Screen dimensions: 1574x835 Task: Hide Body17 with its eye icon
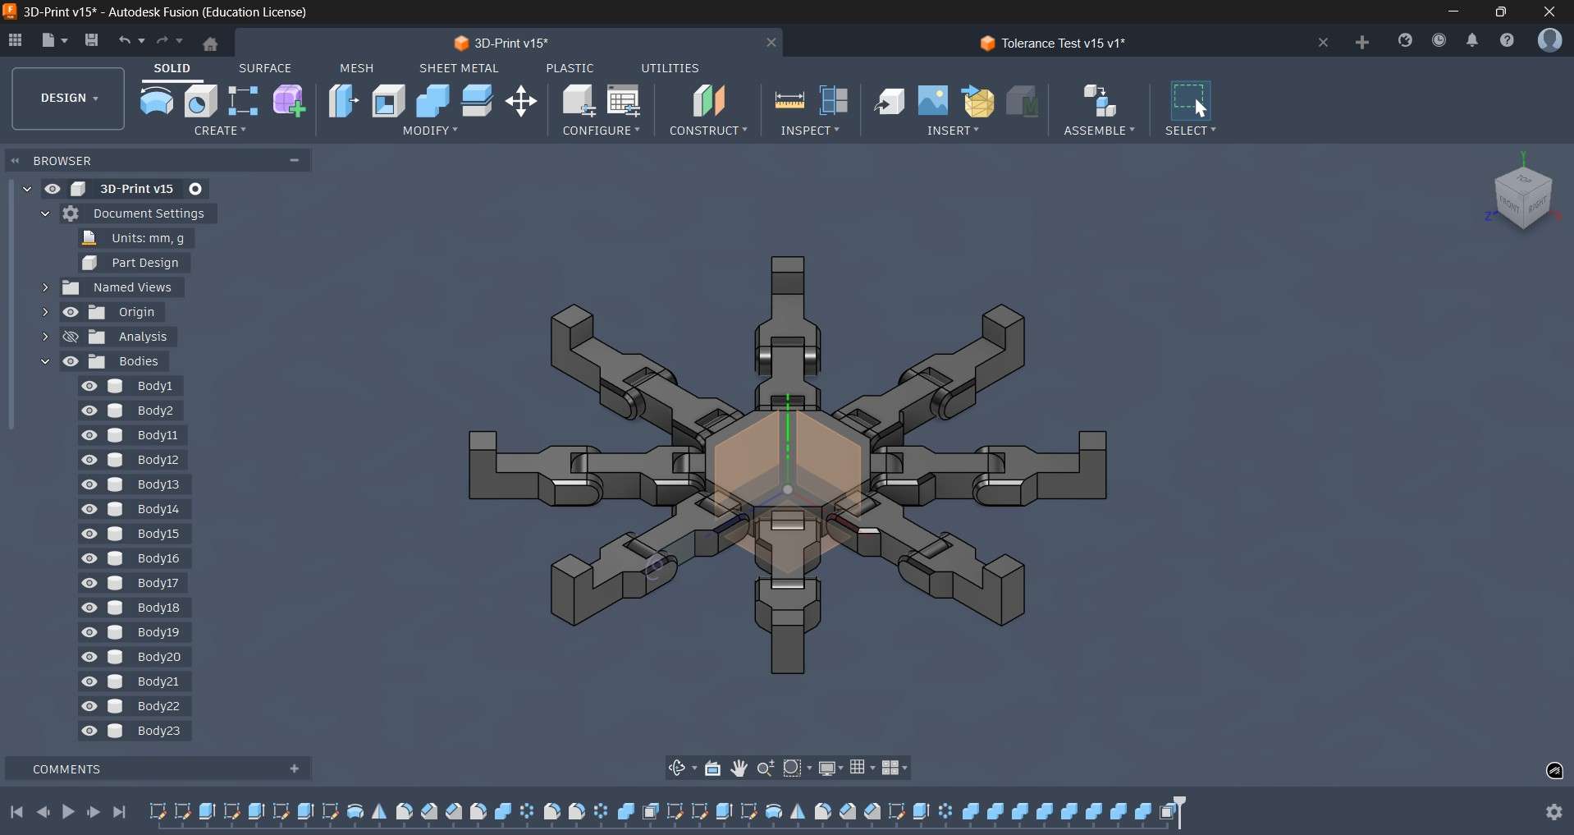coord(90,584)
